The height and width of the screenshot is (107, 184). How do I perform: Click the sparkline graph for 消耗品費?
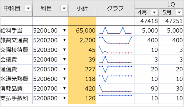115,89
